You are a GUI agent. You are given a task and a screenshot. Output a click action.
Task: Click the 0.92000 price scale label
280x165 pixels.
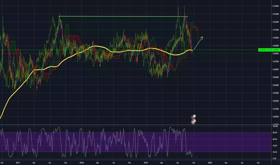tap(275, 22)
